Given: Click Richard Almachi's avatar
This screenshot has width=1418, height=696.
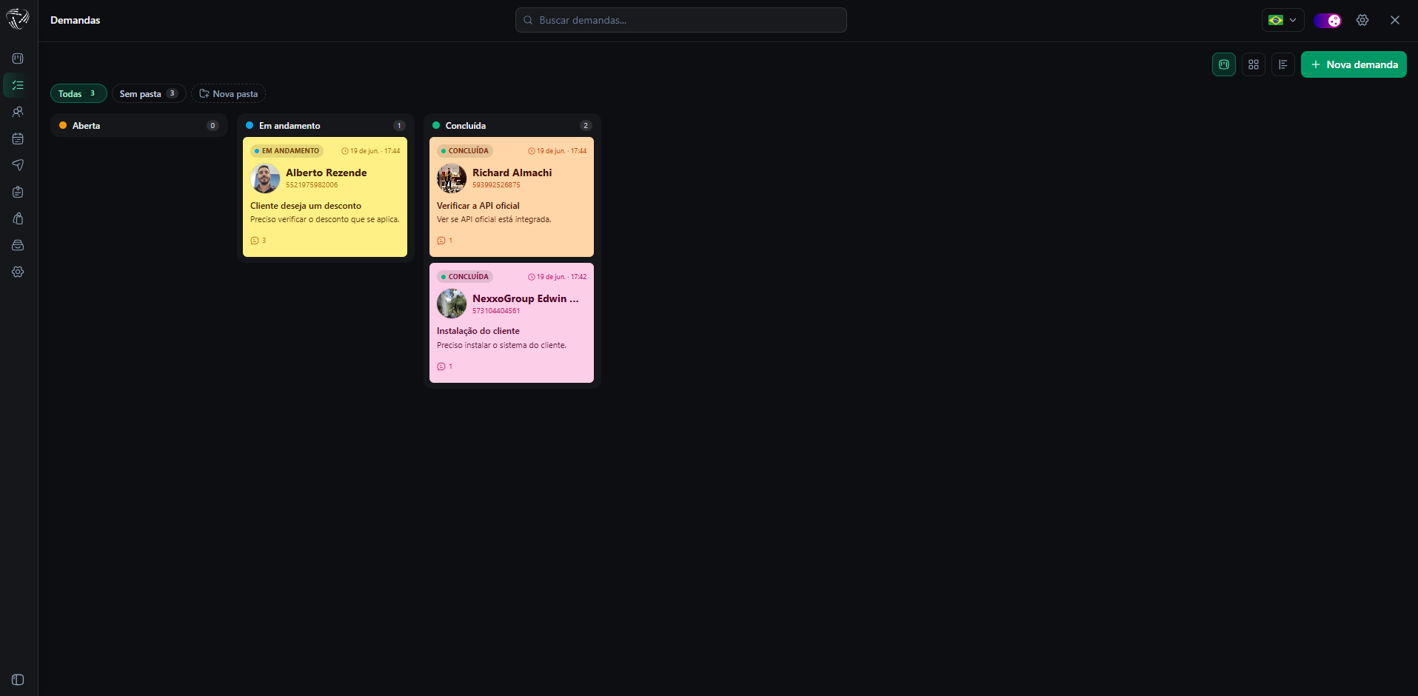Looking at the screenshot, I should 452,178.
